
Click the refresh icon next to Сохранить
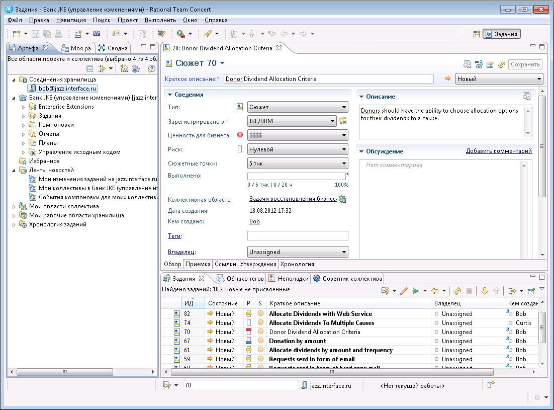pos(502,65)
